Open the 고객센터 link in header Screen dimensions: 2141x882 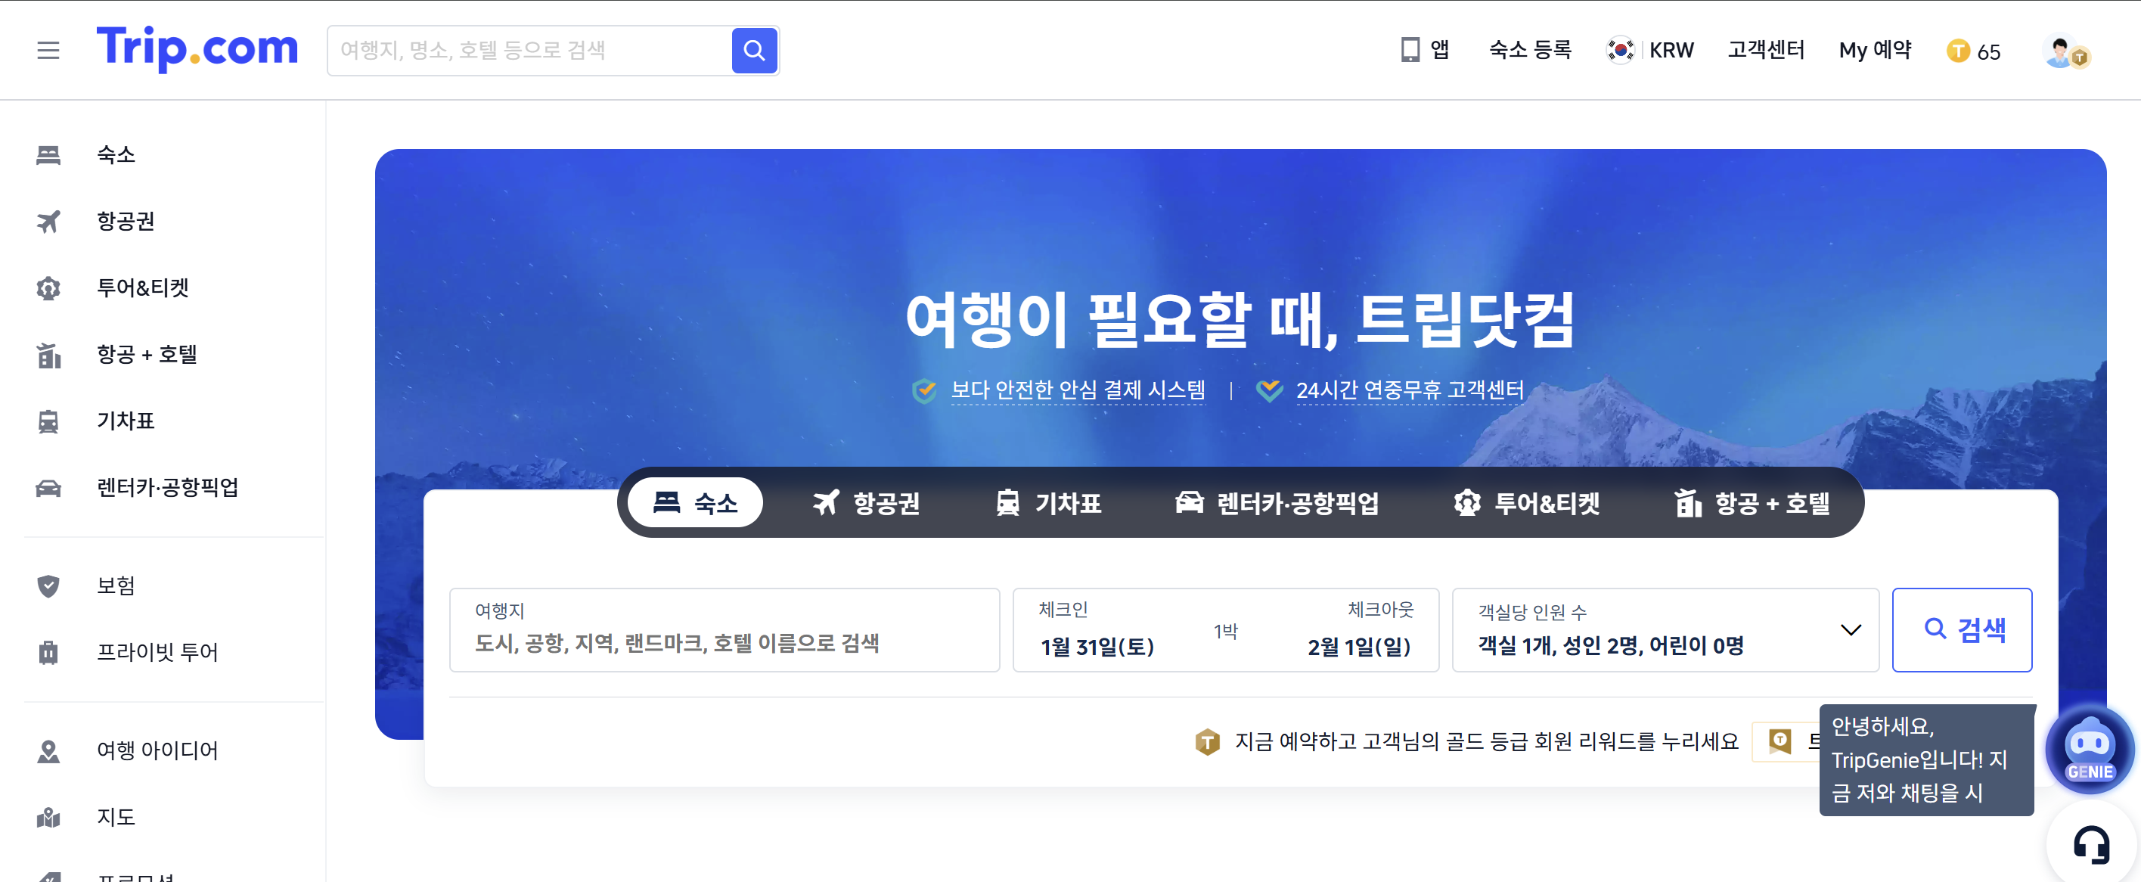tap(1765, 51)
